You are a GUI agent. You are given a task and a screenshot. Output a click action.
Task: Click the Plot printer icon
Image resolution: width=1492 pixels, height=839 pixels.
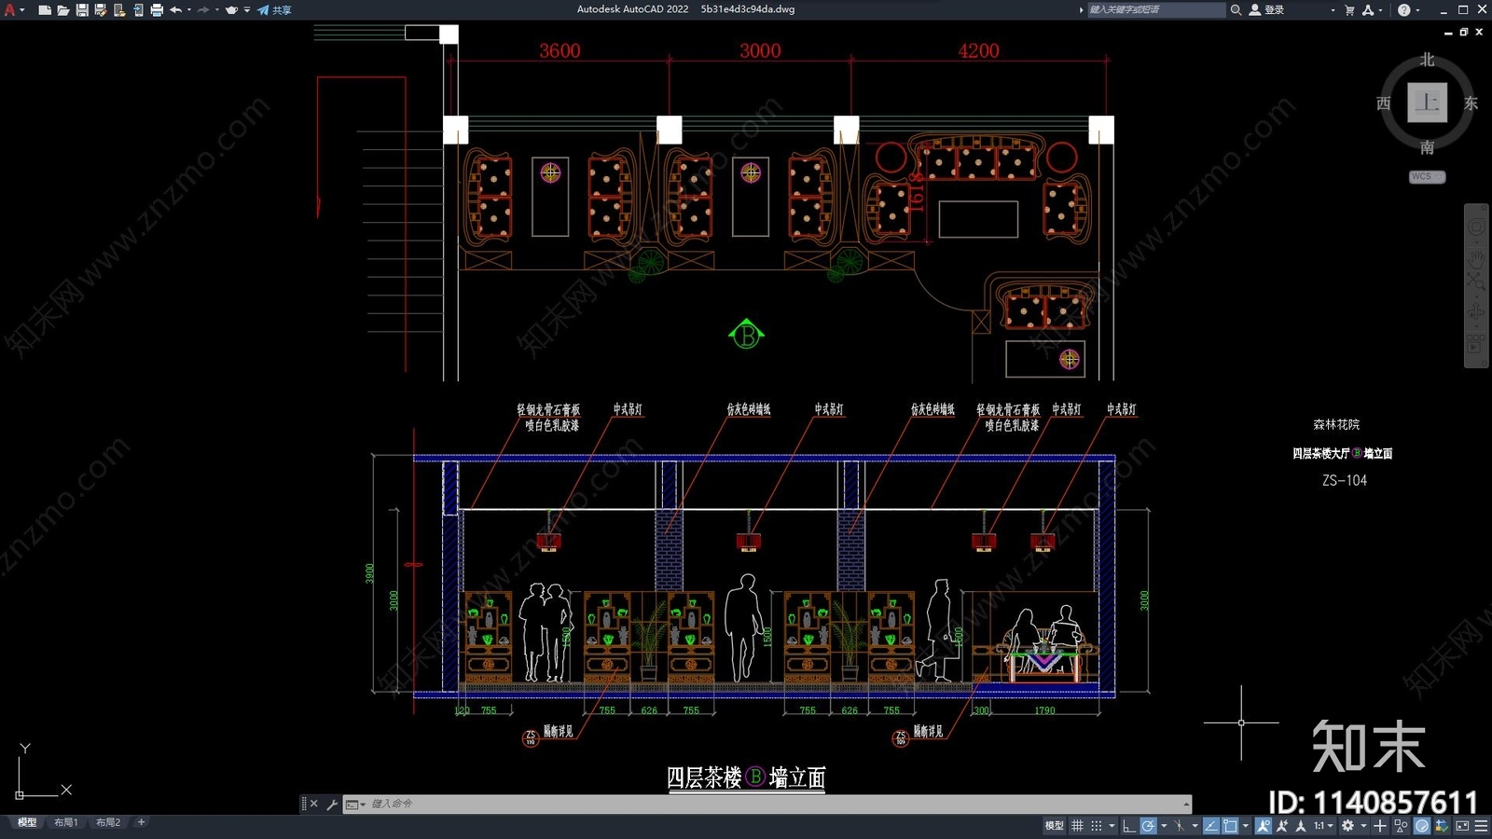[156, 9]
